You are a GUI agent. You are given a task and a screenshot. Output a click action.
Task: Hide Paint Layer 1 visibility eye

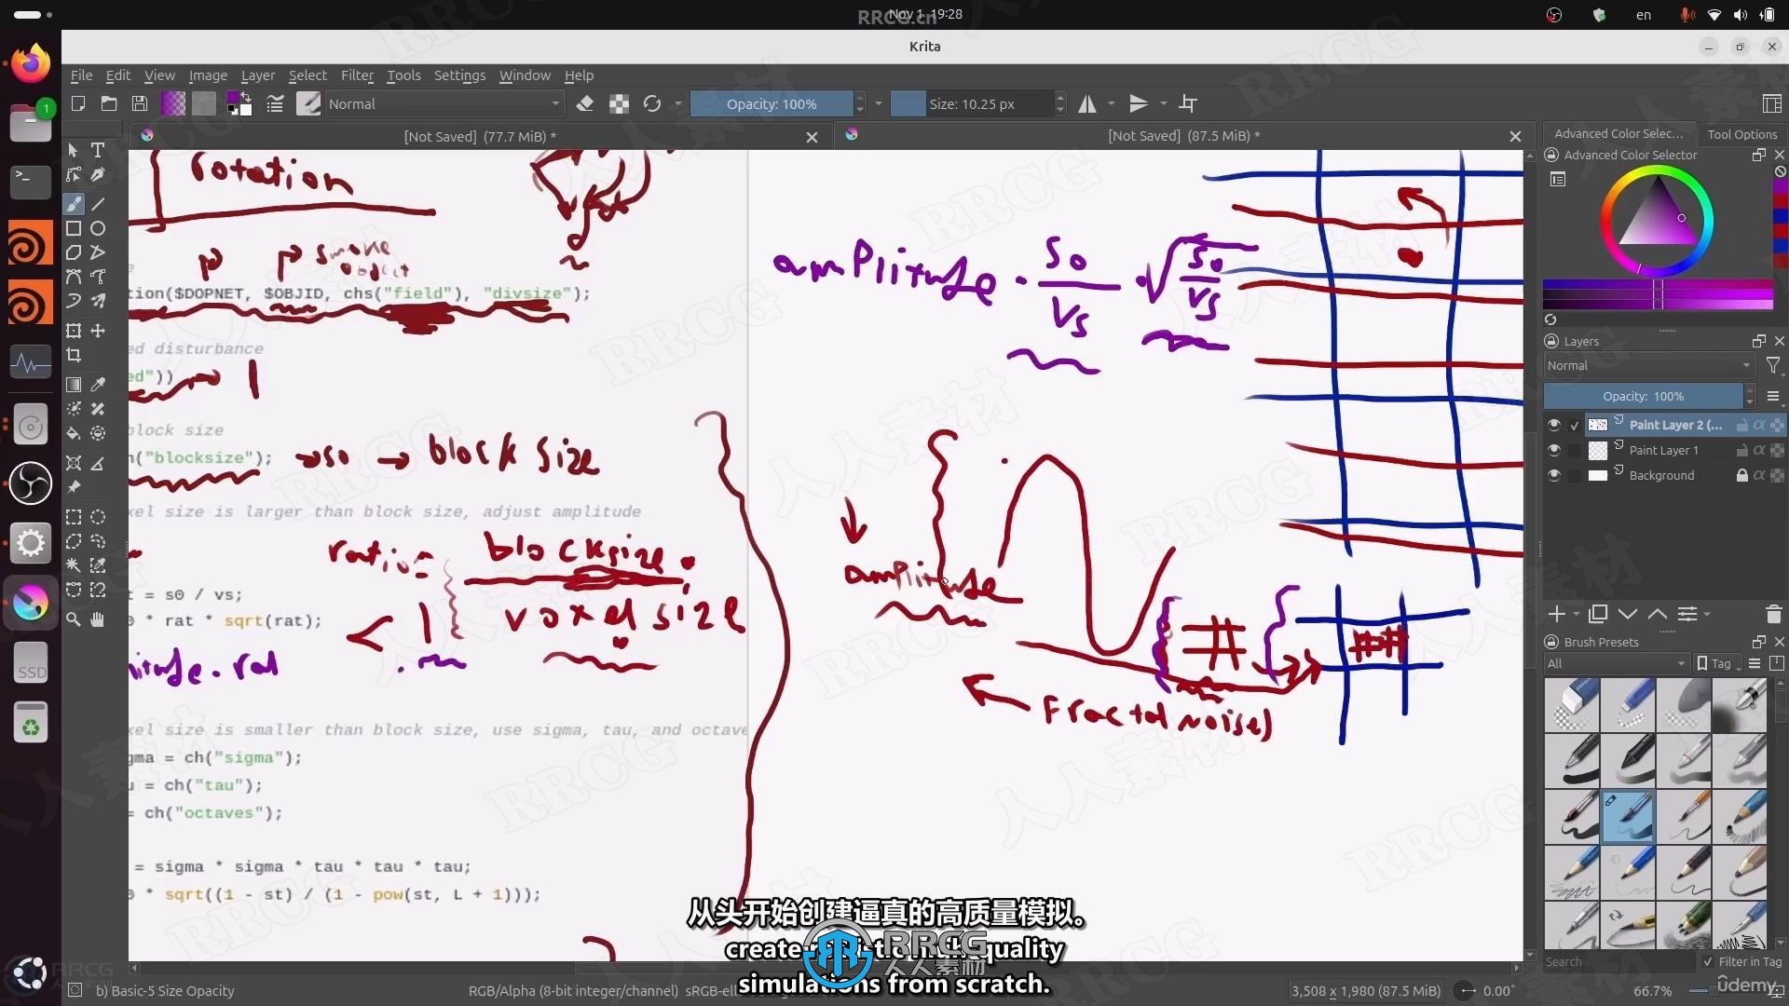point(1553,450)
